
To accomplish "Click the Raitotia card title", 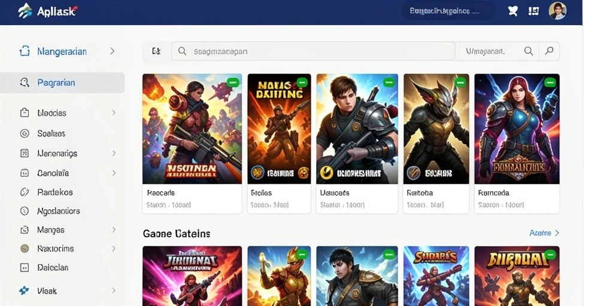I will (x=420, y=193).
